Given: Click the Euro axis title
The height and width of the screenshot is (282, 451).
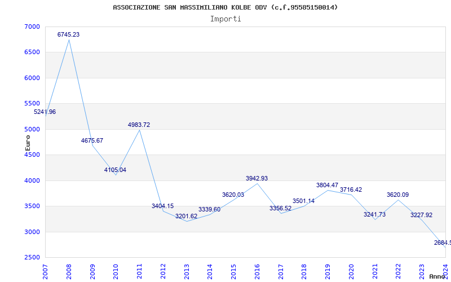Looking at the screenshot, I should click(28, 143).
